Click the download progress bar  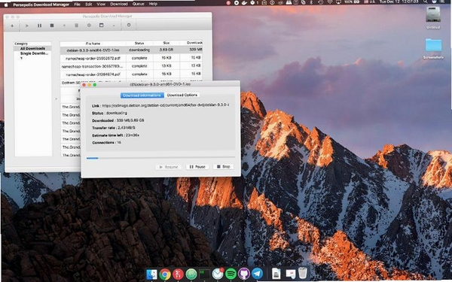(x=160, y=158)
